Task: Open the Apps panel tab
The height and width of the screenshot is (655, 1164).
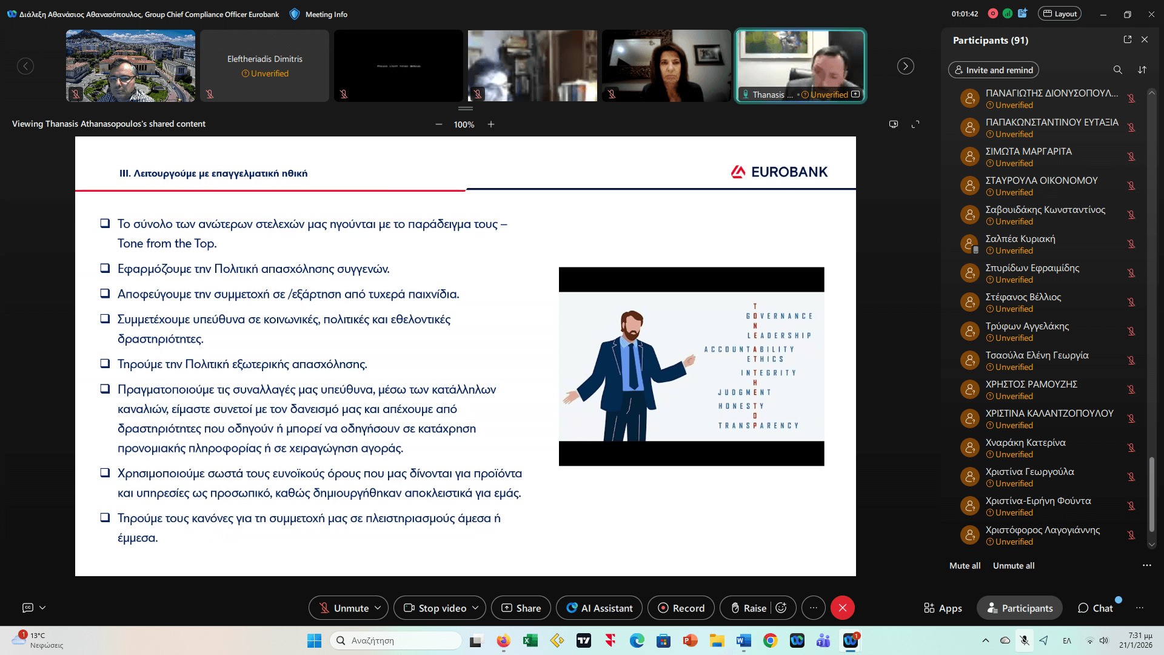Action: [x=943, y=608]
